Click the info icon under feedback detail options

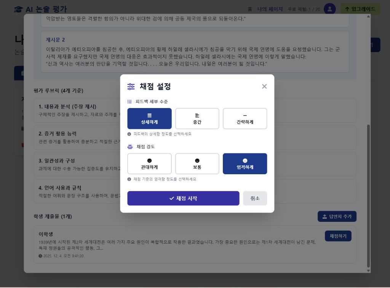click(x=130, y=134)
